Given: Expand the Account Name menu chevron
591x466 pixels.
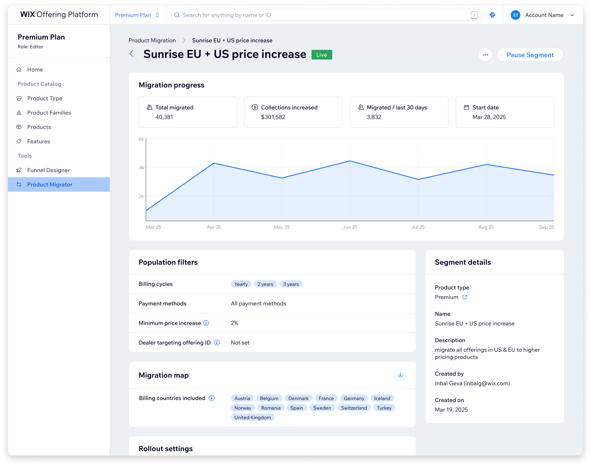Looking at the screenshot, I should pyautogui.click(x=572, y=15).
